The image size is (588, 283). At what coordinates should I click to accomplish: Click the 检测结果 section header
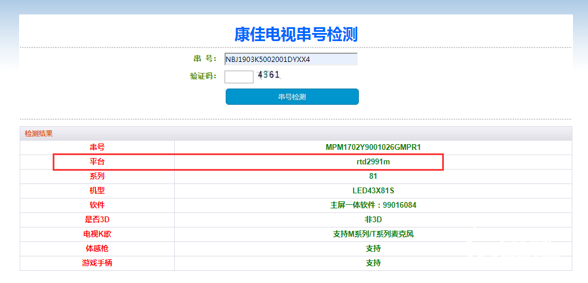39,134
